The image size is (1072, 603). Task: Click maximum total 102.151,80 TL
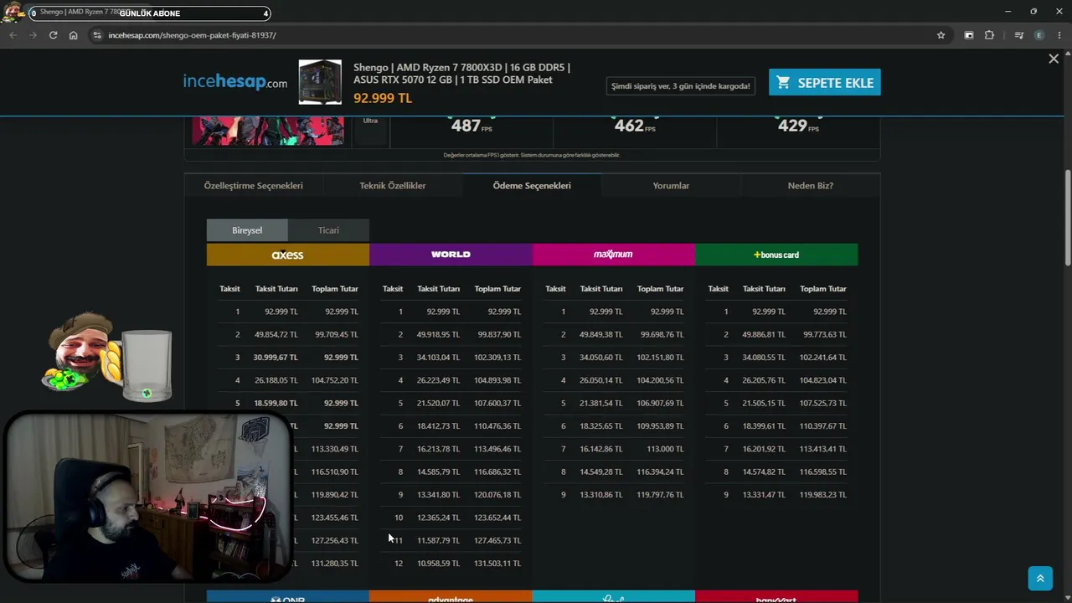[x=660, y=357]
